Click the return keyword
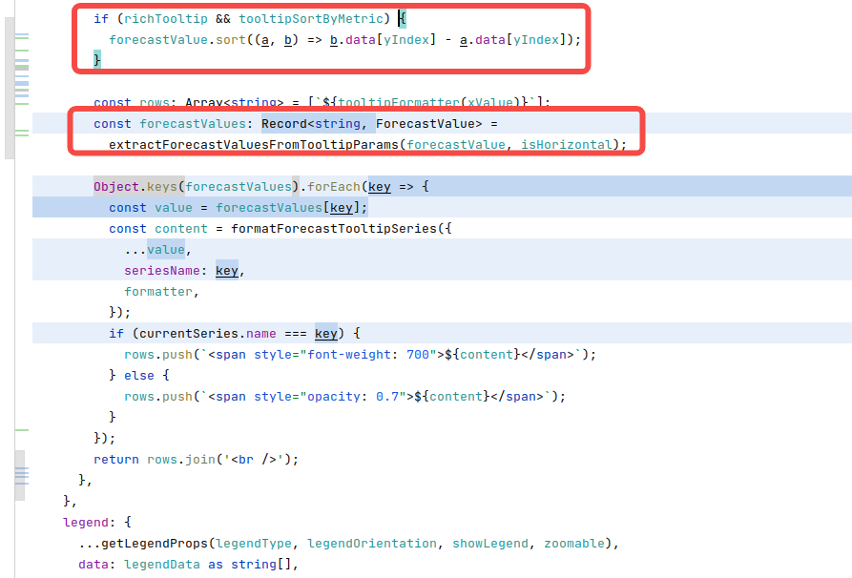This screenshot has height=578, width=852. (x=116, y=460)
